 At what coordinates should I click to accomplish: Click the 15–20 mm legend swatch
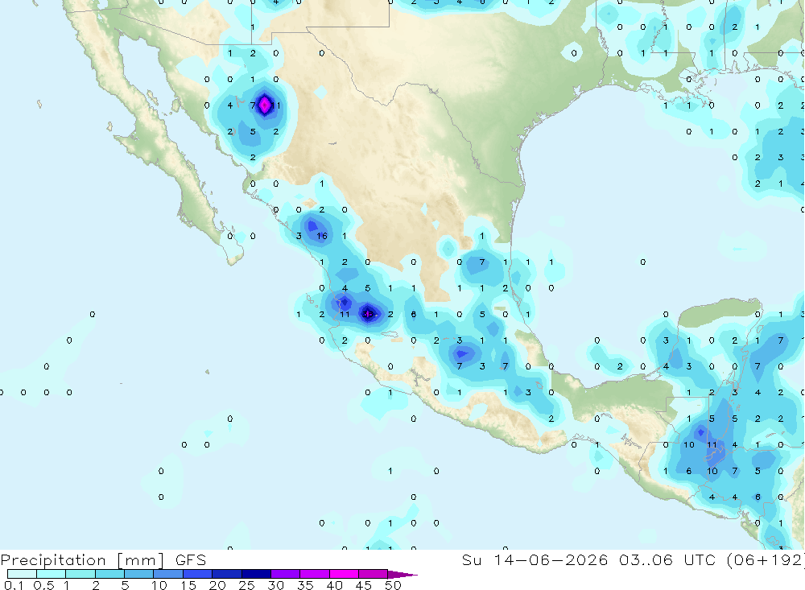click(198, 574)
